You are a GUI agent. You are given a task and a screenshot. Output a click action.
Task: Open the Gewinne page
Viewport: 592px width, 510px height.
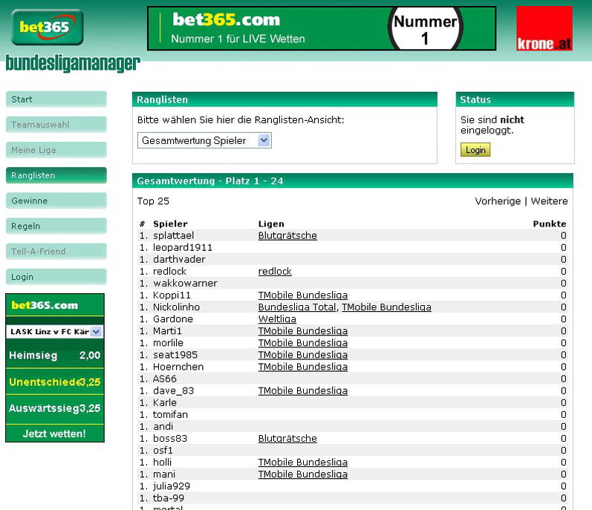tap(56, 200)
